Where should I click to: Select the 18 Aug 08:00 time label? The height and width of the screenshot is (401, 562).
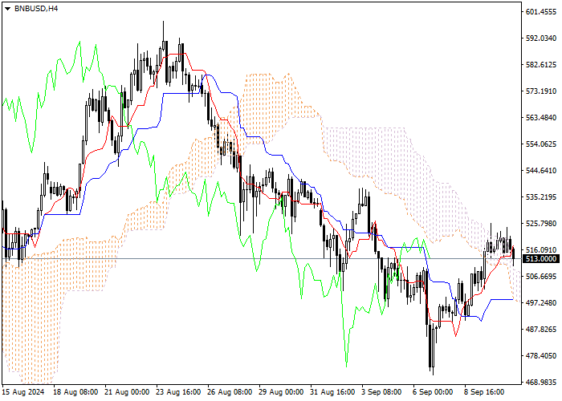[x=75, y=392]
